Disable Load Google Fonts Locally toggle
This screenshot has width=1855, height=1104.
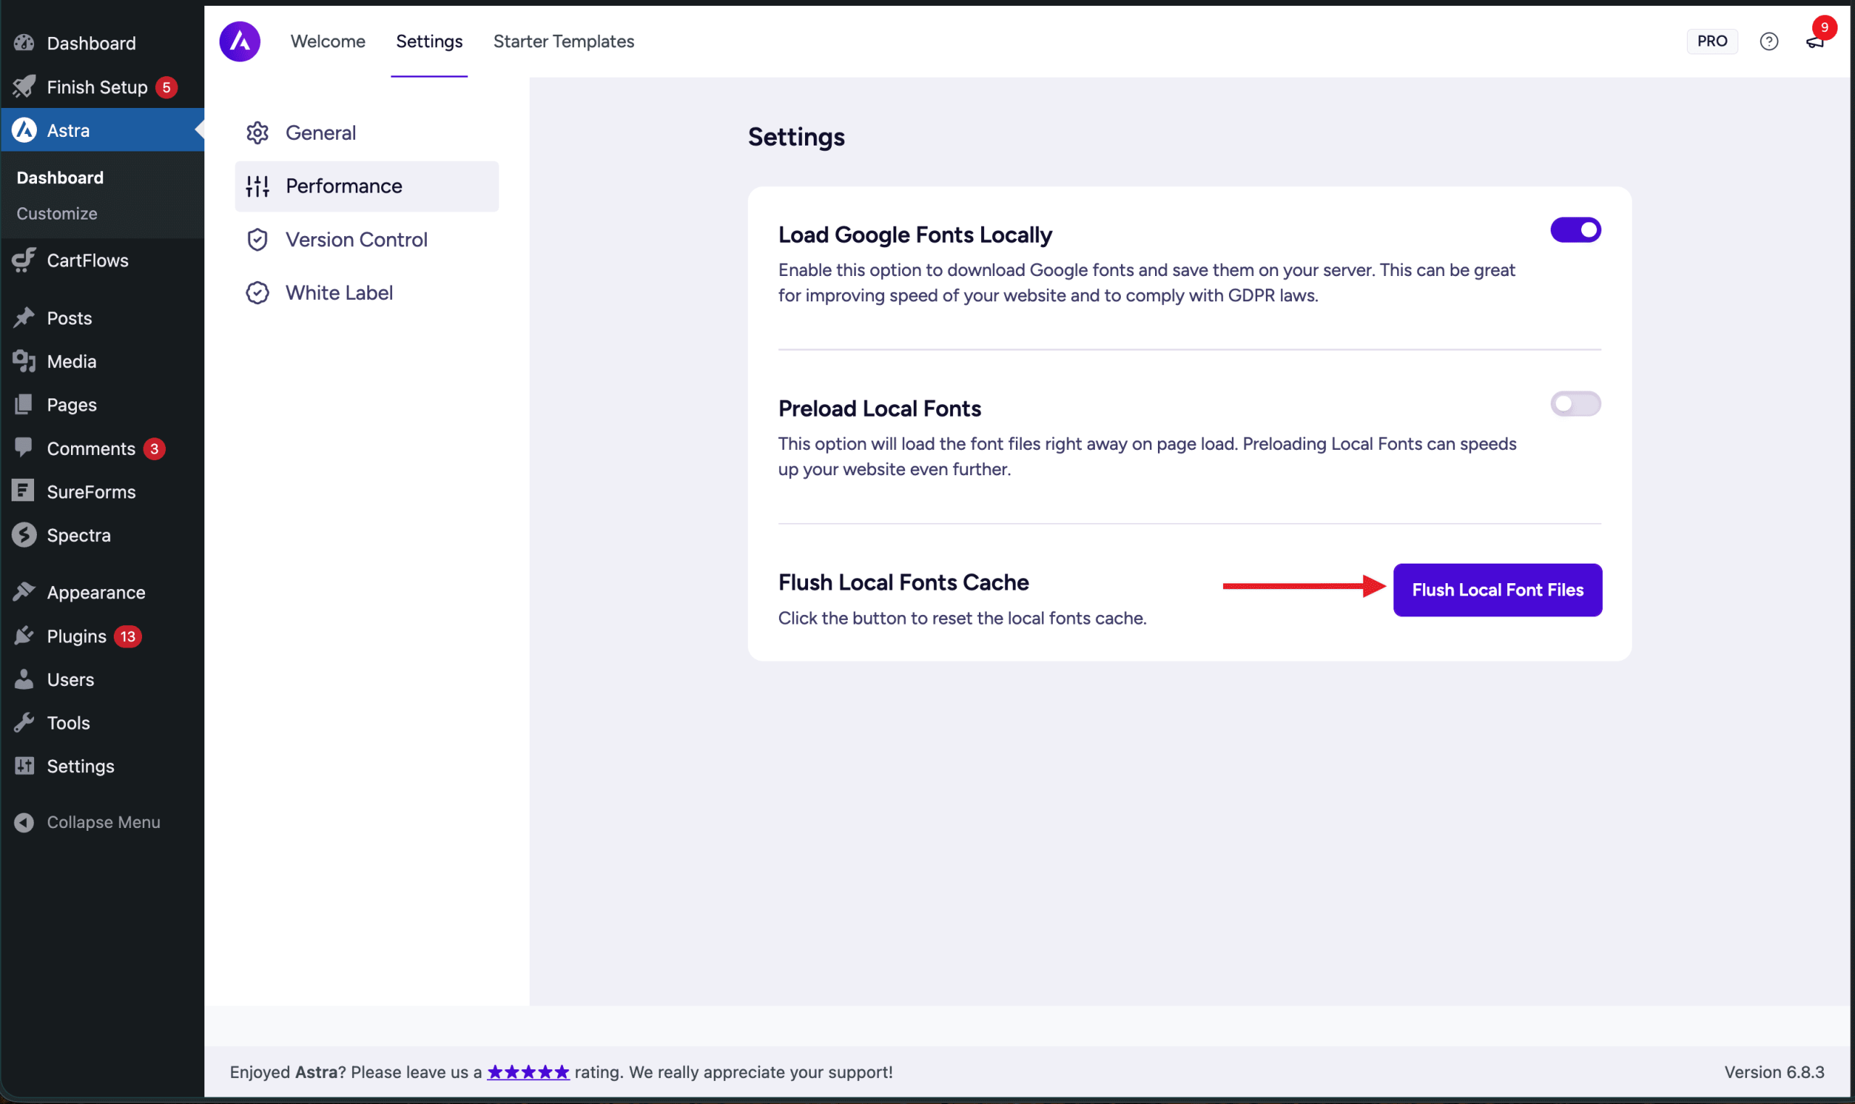[1575, 230]
